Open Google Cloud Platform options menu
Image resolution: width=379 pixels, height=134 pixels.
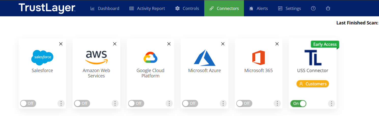point(169,103)
